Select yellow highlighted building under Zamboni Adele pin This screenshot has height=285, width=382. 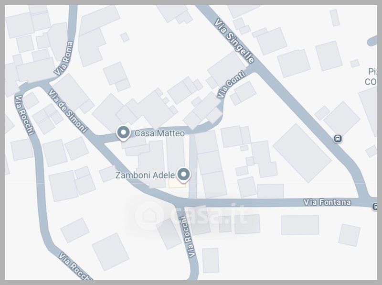[176, 184]
